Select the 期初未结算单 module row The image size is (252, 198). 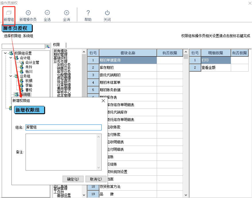point(128,82)
